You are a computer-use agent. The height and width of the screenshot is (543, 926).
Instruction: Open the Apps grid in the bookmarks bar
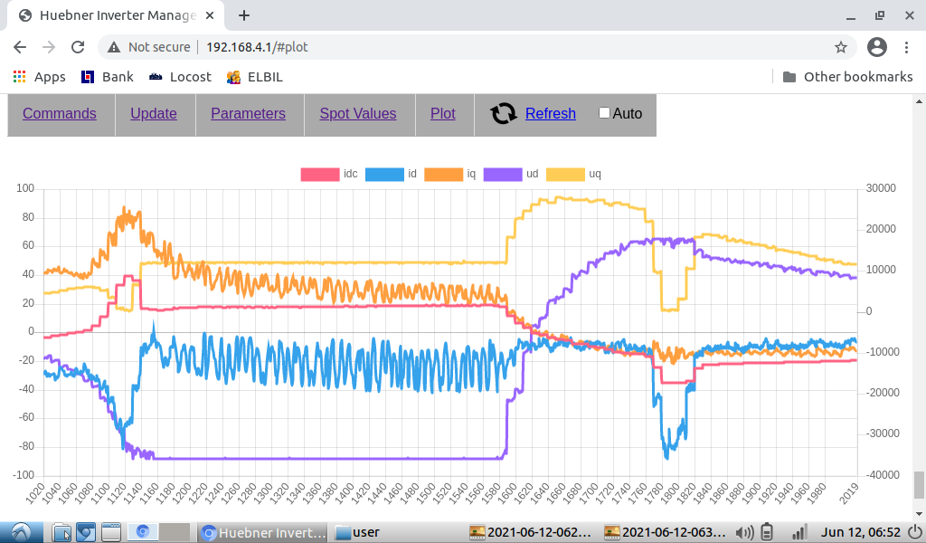click(x=40, y=77)
